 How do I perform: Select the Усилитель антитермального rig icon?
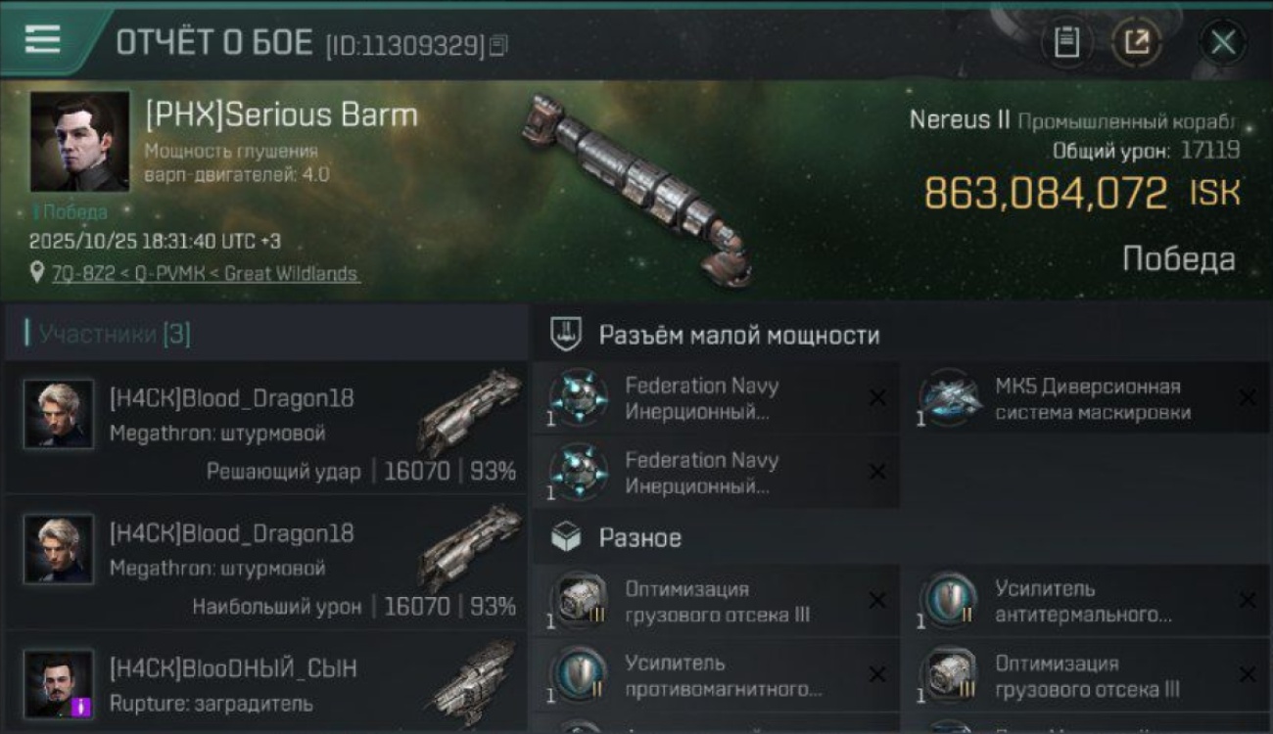coord(949,600)
